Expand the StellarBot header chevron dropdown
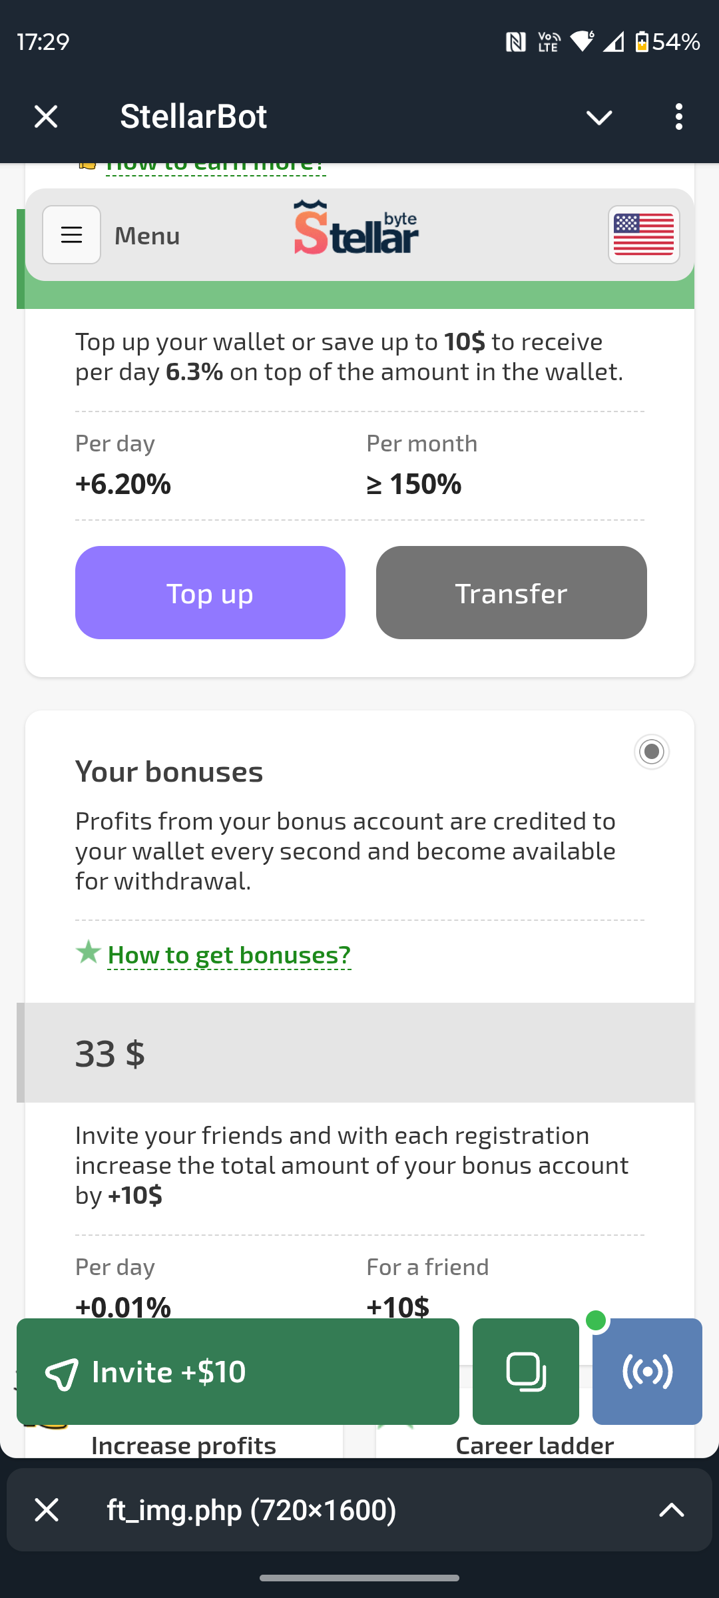This screenshot has height=1598, width=719. (599, 118)
